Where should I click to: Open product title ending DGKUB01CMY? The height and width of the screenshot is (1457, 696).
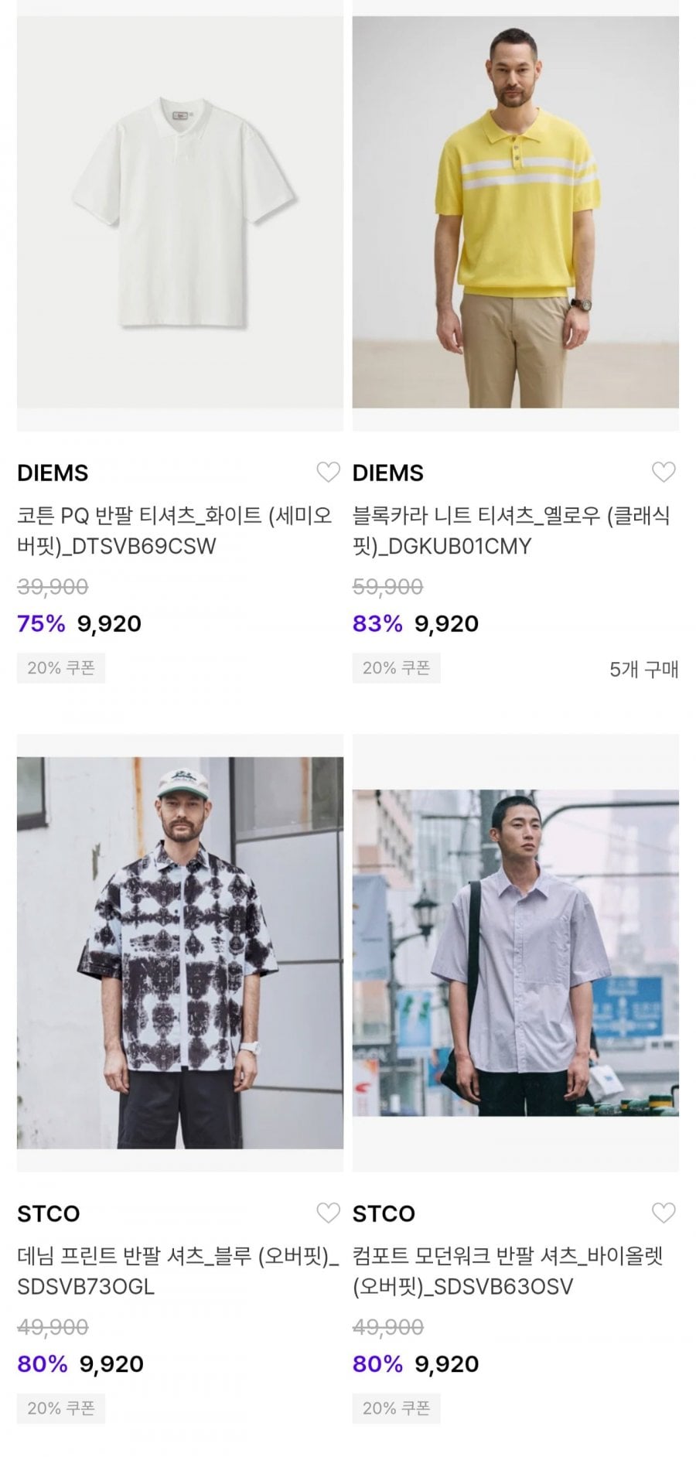(511, 531)
